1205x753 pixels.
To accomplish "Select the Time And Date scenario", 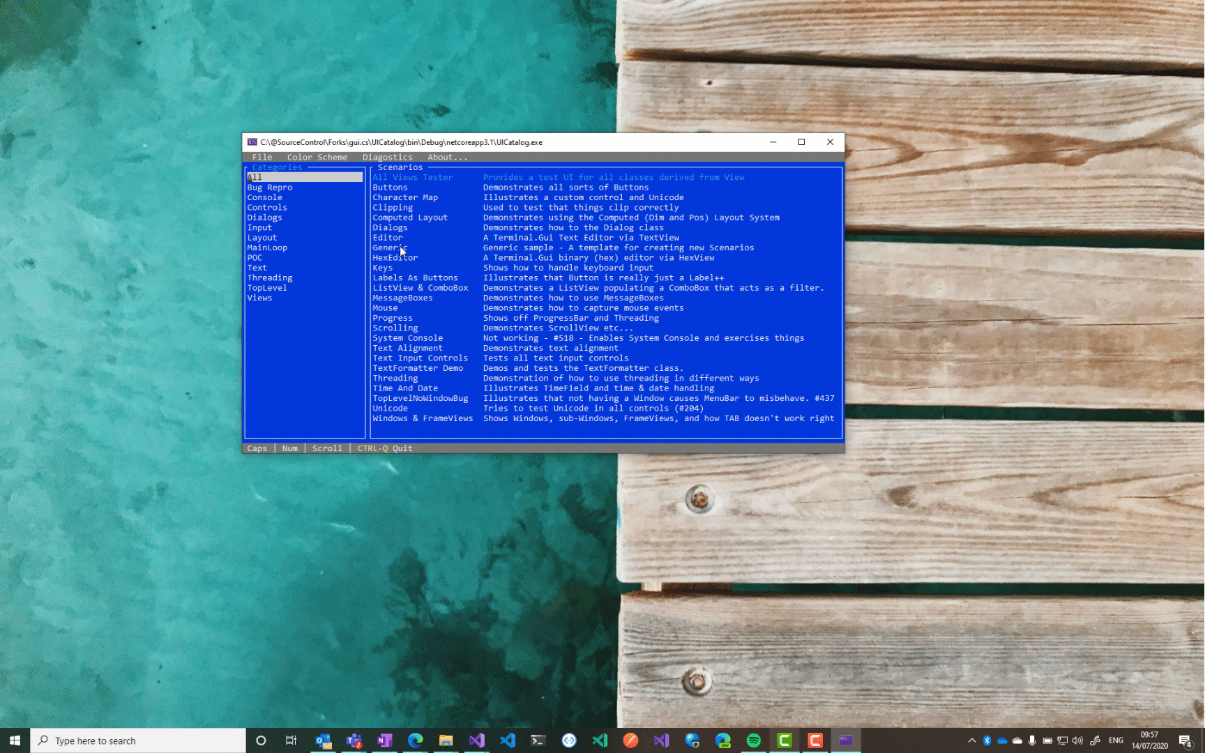I will 405,388.
